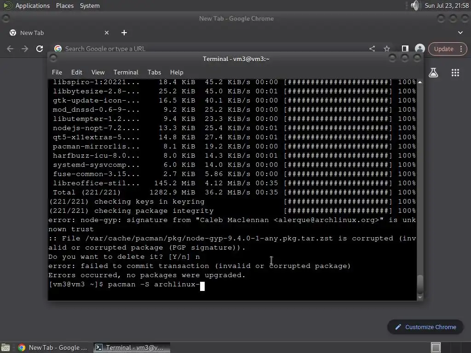This screenshot has height=353, width=471.
Task: Open the Places menu in top panel
Action: pos(65,6)
